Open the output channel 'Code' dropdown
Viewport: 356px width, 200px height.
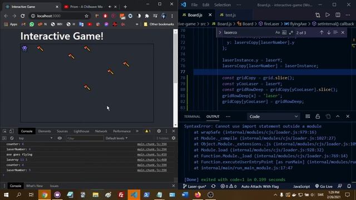[x=273, y=117]
